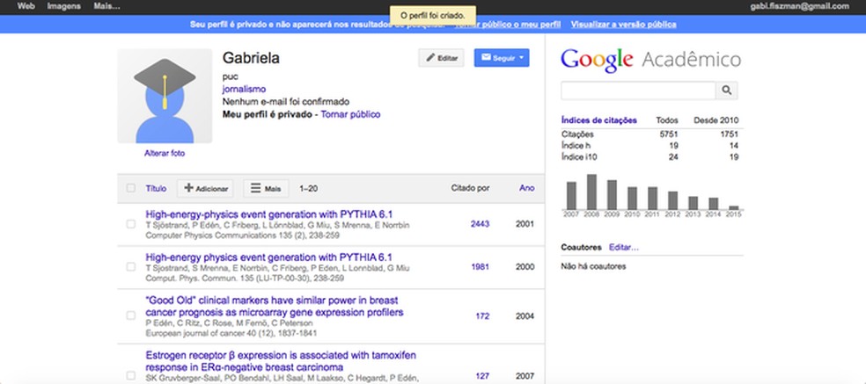This screenshot has height=384, width=866.
Task: Click Editar... next to Coautores
Action: 624,248
